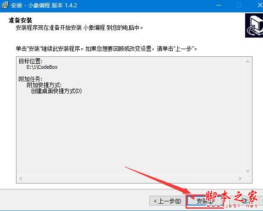The image size is (263, 211).
Task: Click the vertical scrollbar track of summary box
Action: [247, 117]
